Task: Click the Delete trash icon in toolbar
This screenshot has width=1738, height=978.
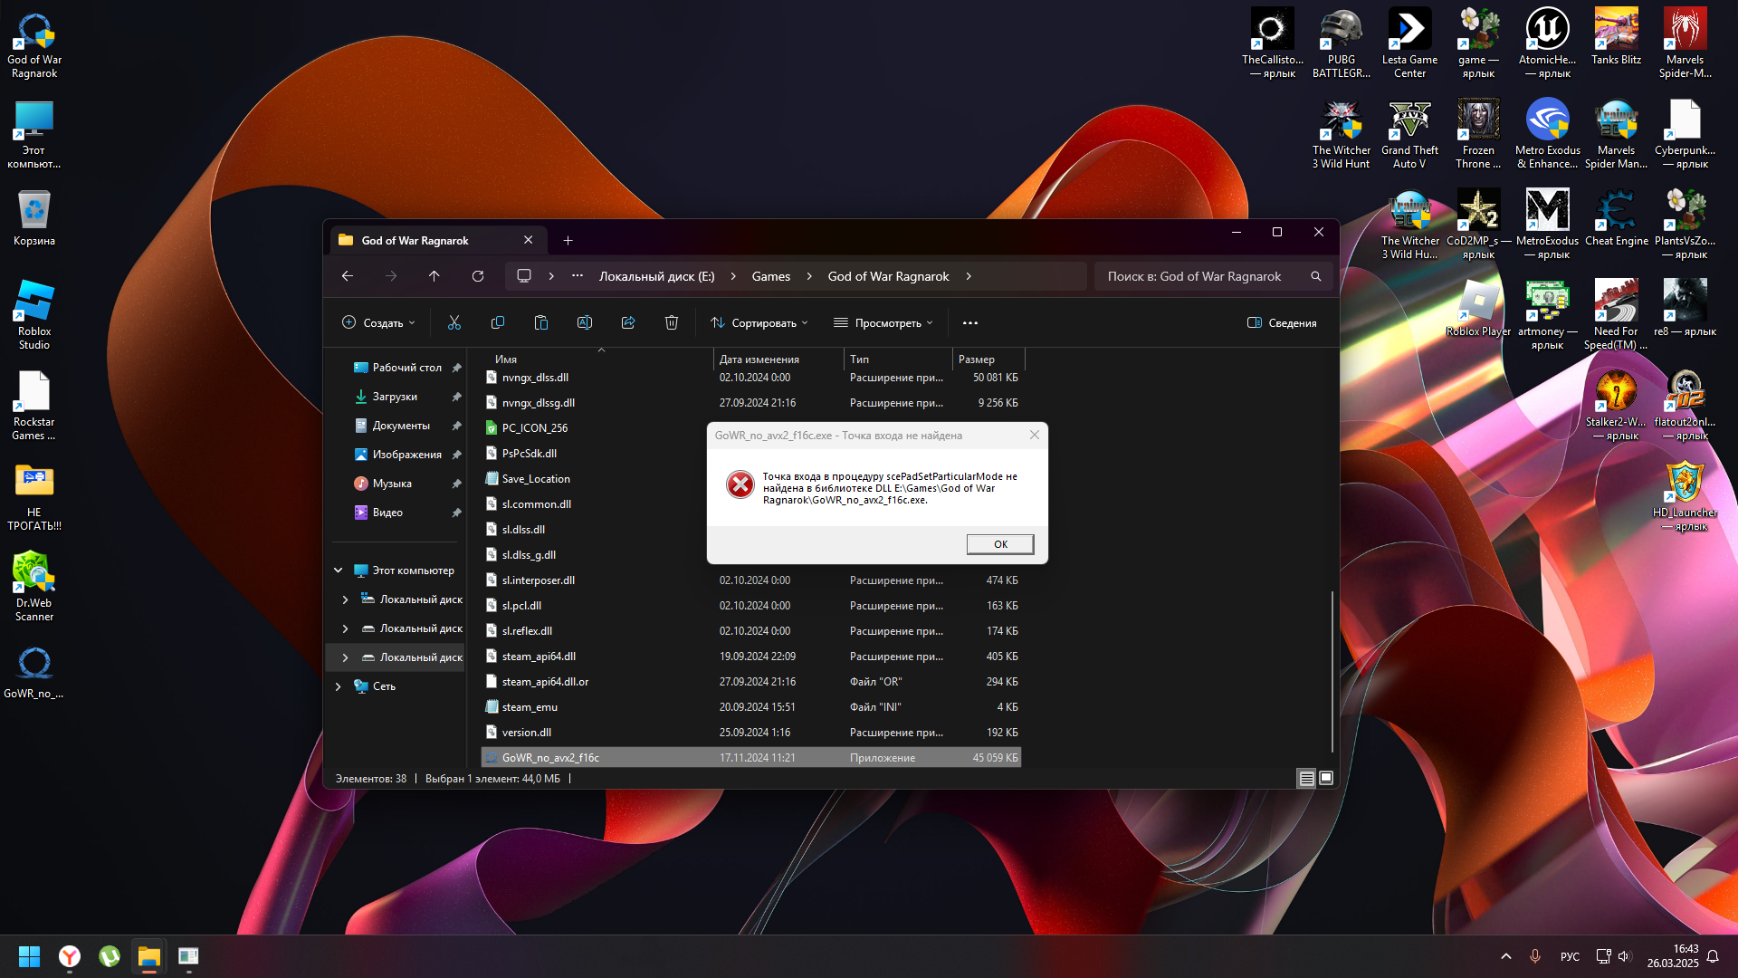Action: tap(672, 322)
